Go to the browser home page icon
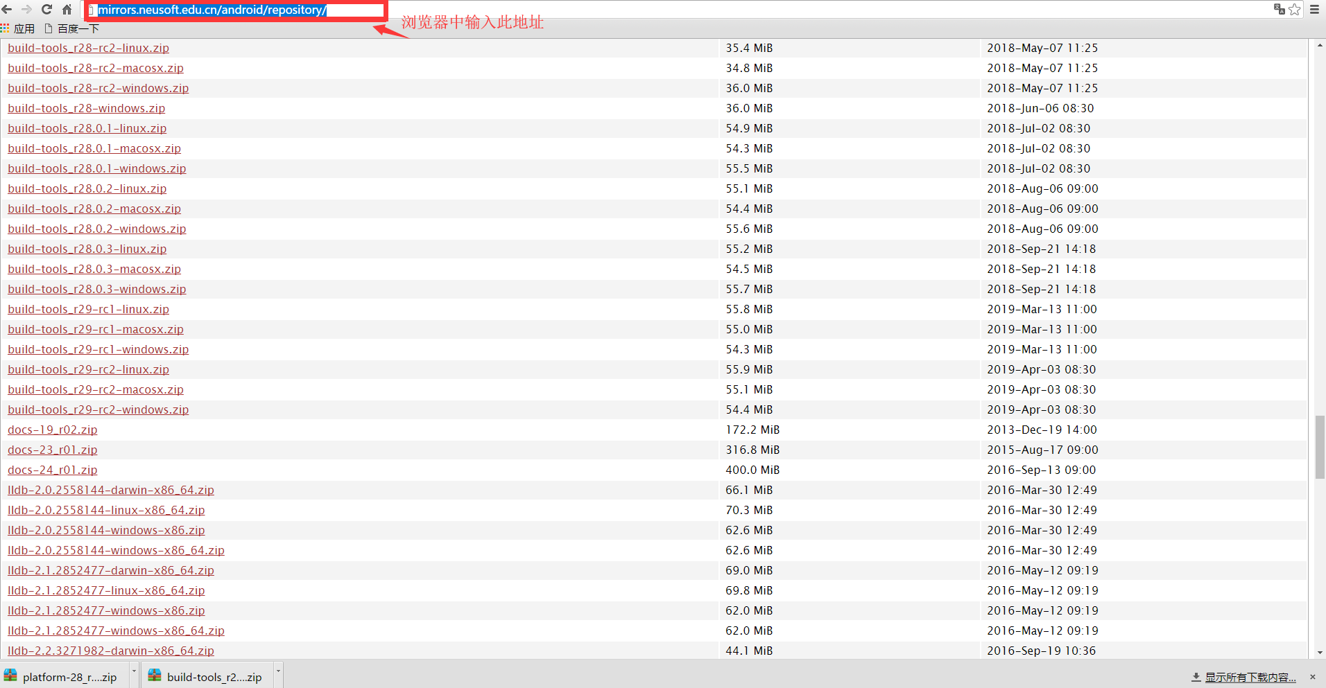Screen dimensions: 1326x688 click(67, 10)
